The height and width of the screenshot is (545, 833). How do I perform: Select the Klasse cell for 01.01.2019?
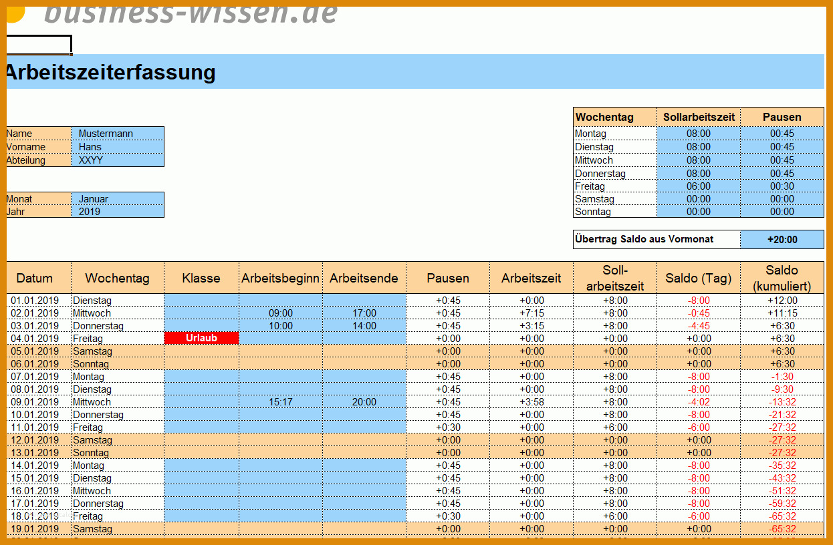(x=201, y=301)
